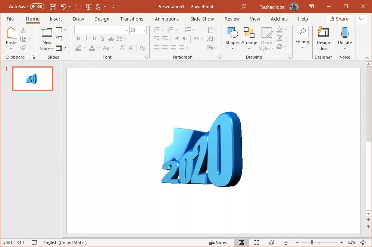Click the Undo arrow icon
This screenshot has height=247, width=372.
(x=63, y=7)
